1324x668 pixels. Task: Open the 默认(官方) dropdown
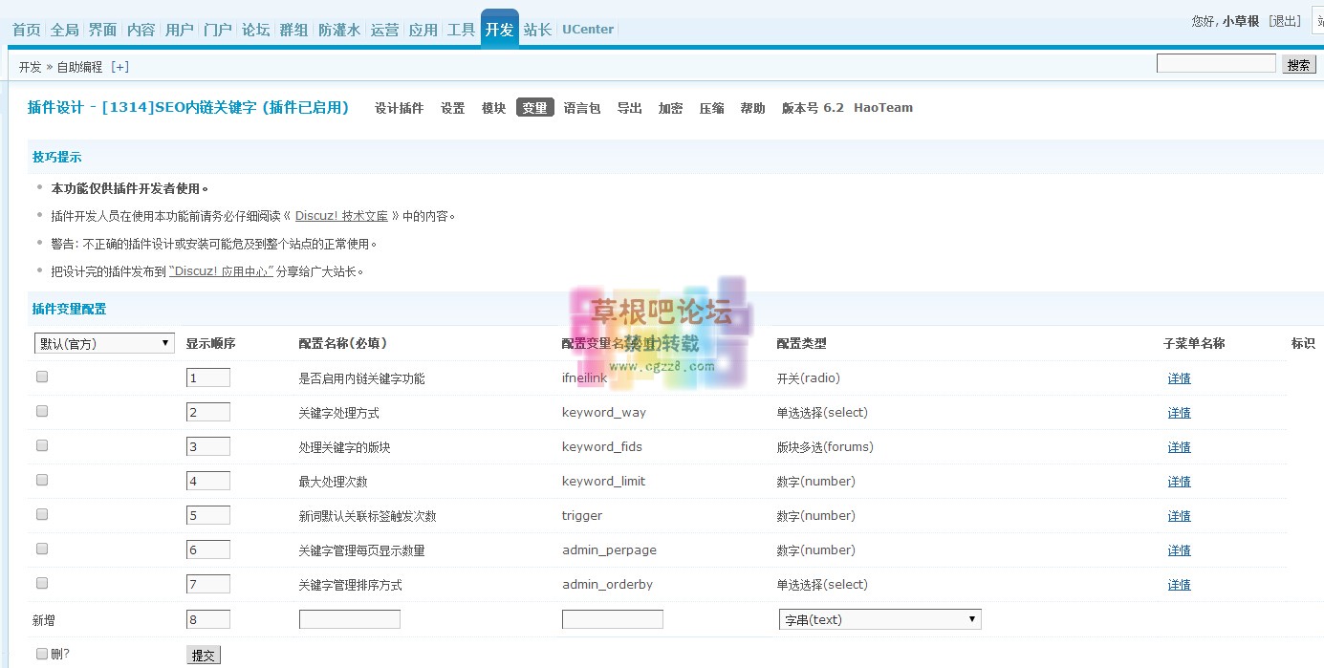(x=103, y=342)
